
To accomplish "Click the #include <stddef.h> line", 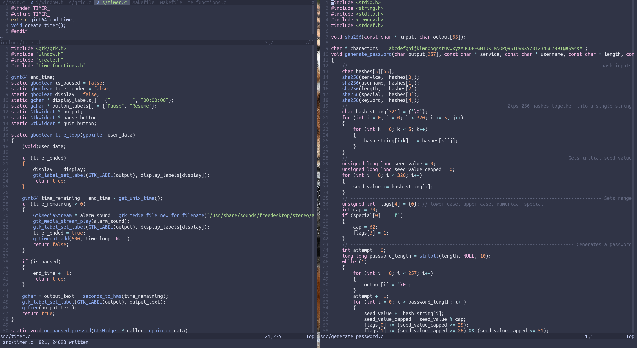I will pyautogui.click(x=357, y=25).
